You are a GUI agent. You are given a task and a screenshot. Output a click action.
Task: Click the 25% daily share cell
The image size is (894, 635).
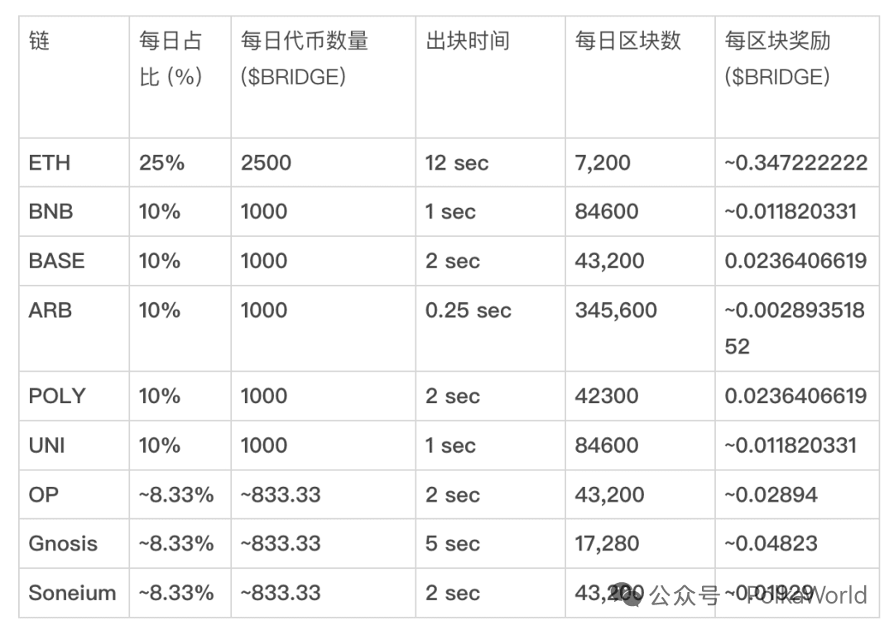pyautogui.click(x=161, y=162)
